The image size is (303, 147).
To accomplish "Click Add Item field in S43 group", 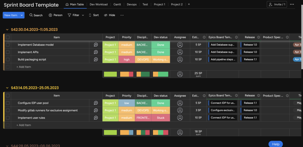I will (x=24, y=125).
